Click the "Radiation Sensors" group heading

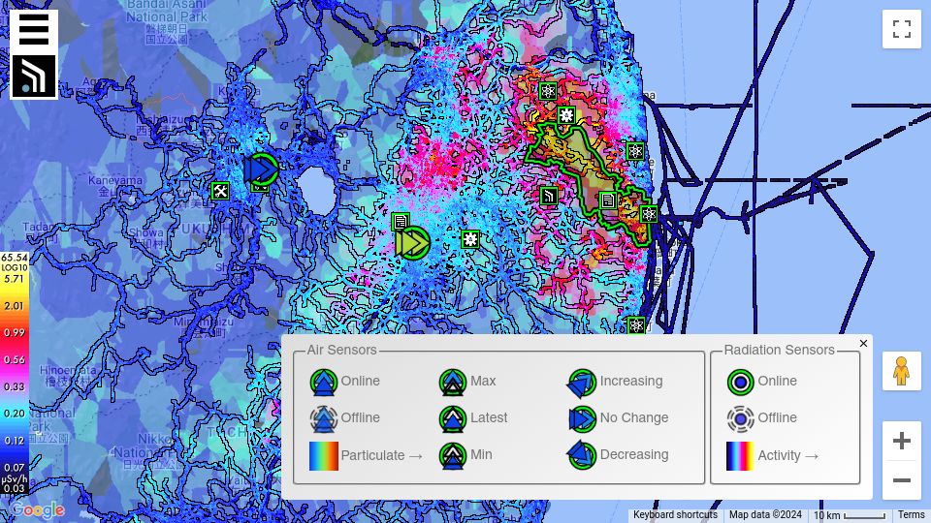779,350
